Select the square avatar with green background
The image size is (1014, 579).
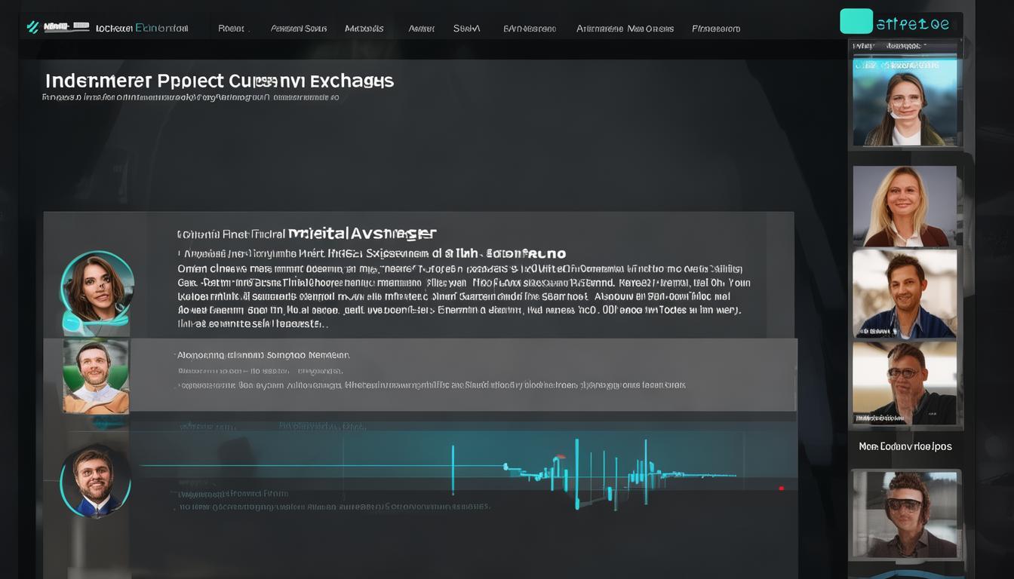(96, 375)
